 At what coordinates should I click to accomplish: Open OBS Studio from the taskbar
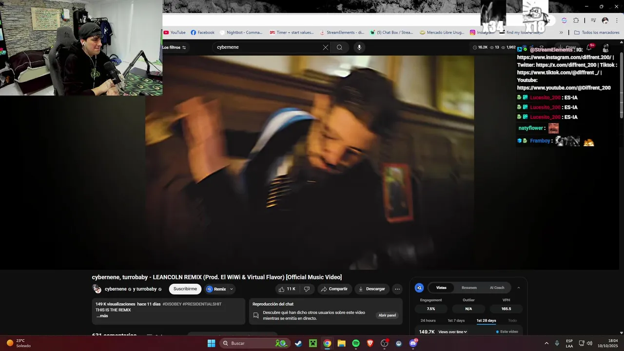click(x=384, y=343)
